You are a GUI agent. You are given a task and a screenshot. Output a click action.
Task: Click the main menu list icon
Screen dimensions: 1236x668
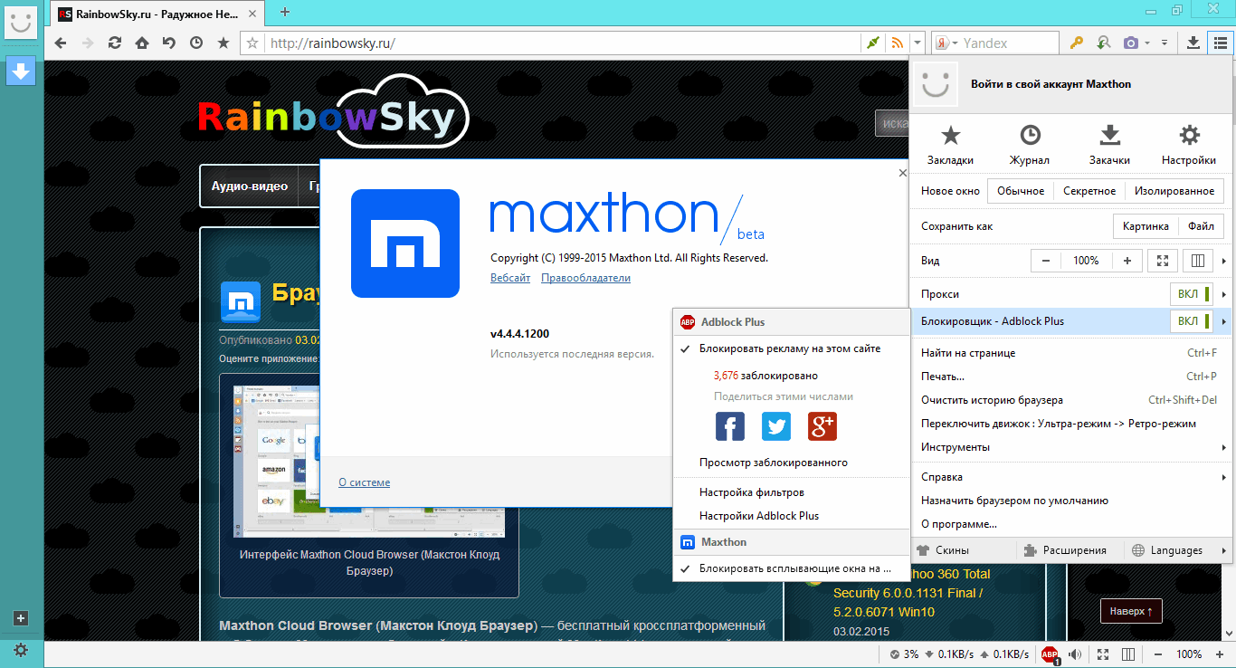point(1220,43)
